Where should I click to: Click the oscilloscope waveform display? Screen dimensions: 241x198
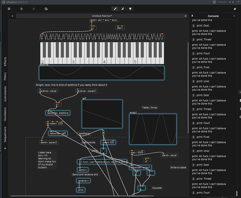(x=102, y=37)
